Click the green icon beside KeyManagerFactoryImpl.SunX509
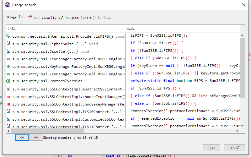Image resolution: width=251 pixels, height=157 pixels. pos(8,67)
